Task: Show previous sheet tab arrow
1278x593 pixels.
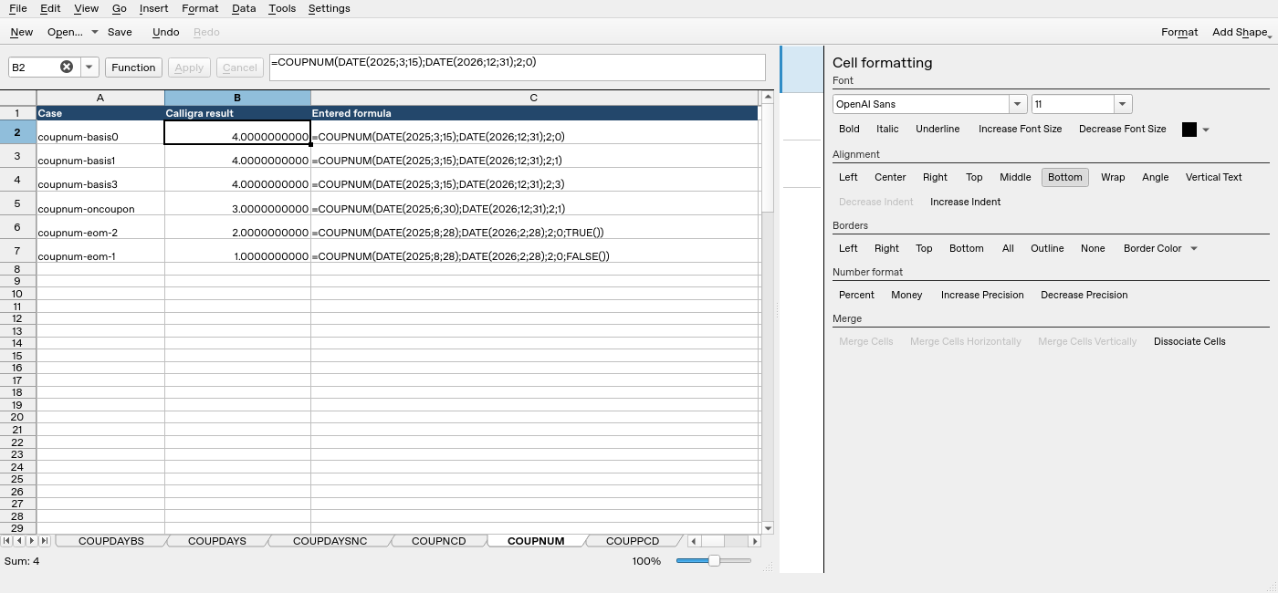Action: [19, 541]
